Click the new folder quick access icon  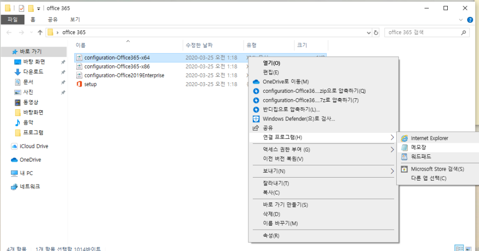[x=31, y=8]
